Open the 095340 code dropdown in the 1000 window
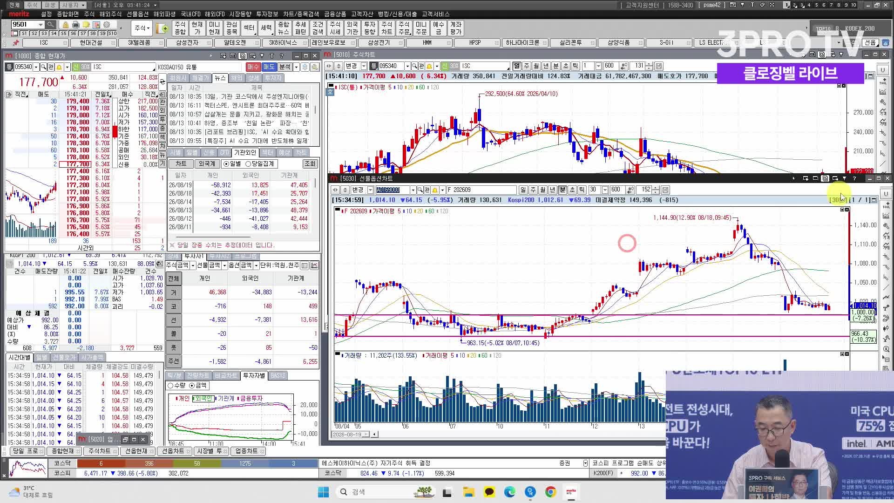This screenshot has height=503, width=894. tap(35, 67)
